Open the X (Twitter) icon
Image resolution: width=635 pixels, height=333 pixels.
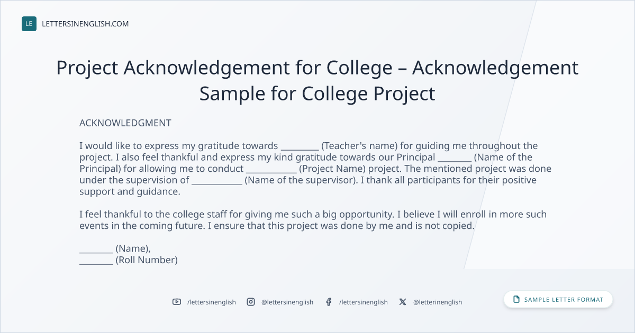403,302
